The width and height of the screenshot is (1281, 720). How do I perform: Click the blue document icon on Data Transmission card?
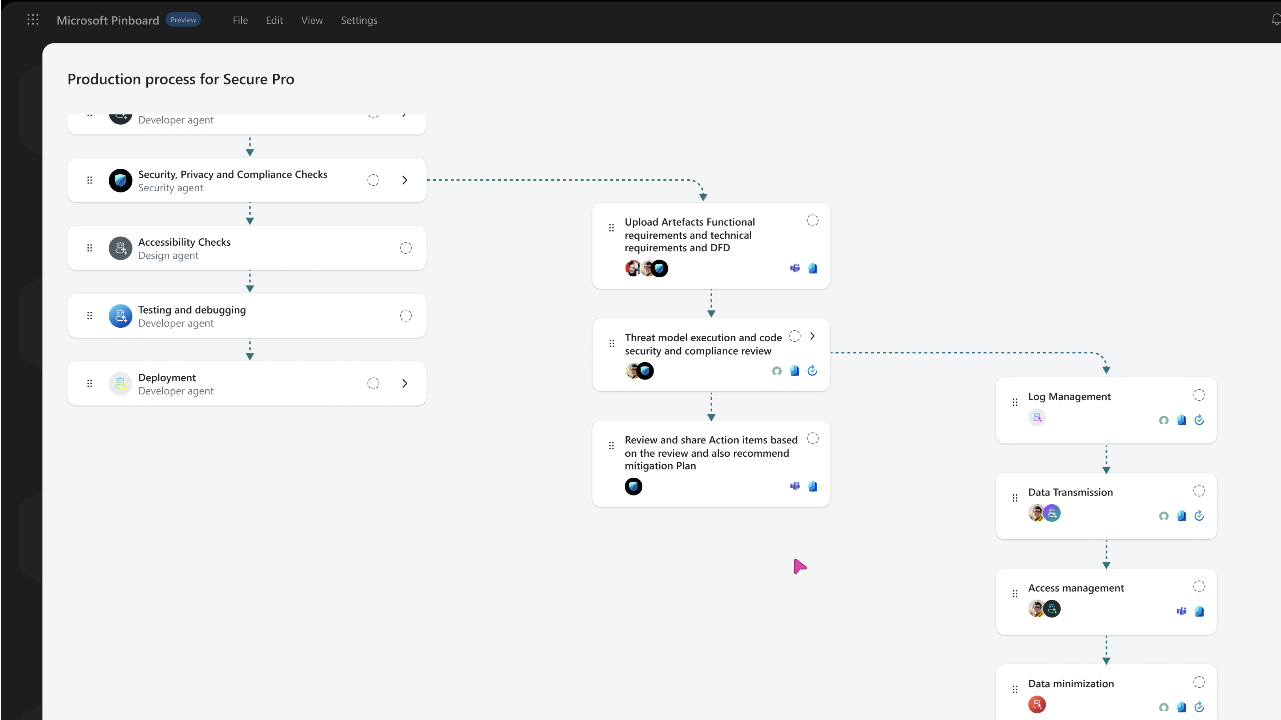pyautogui.click(x=1182, y=516)
